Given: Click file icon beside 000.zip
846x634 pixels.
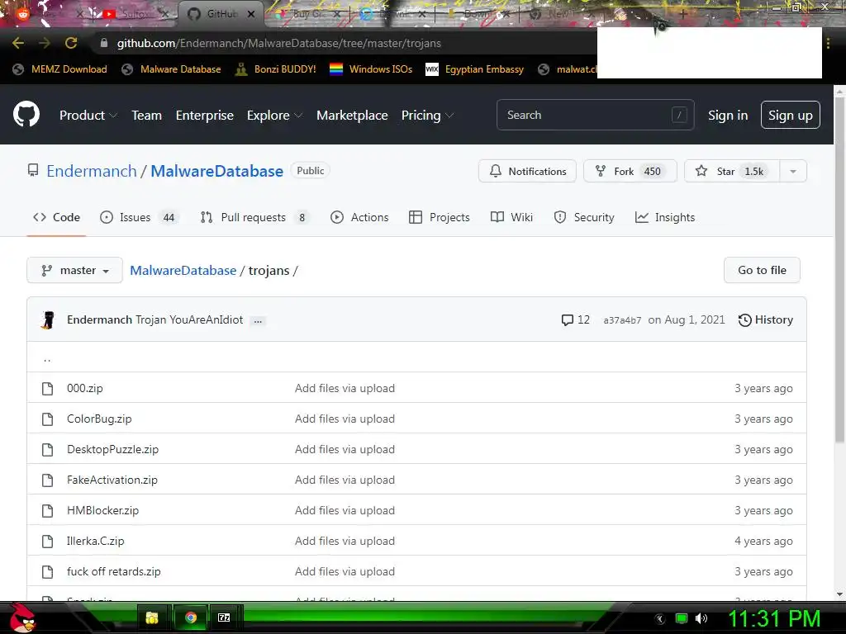Looking at the screenshot, I should point(47,388).
